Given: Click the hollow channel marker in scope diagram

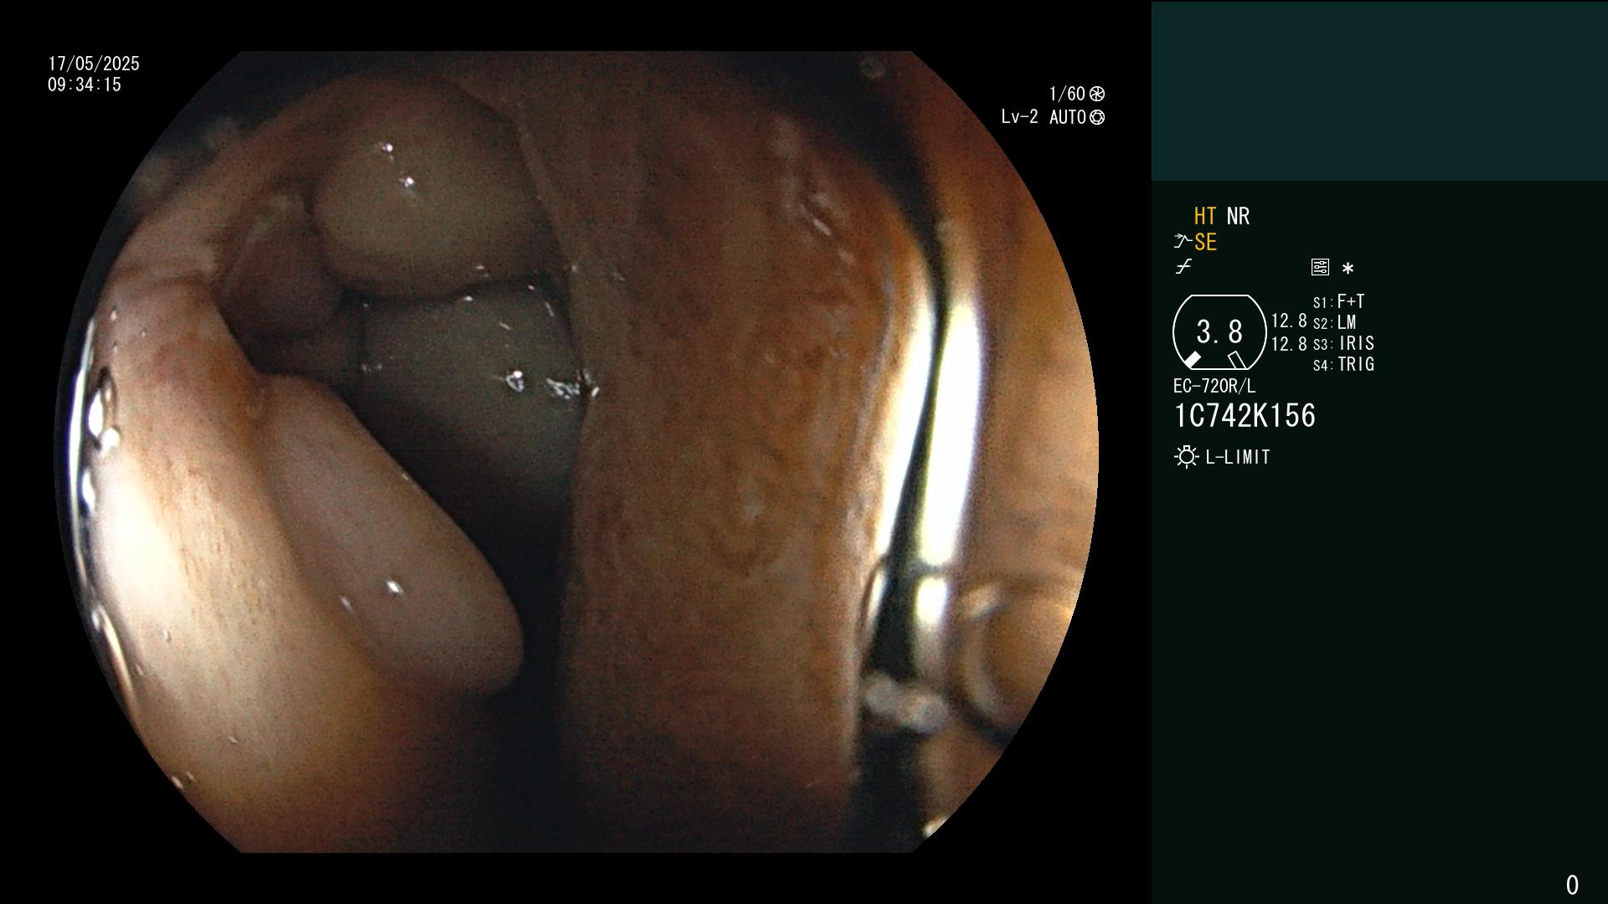Looking at the screenshot, I should (1236, 361).
